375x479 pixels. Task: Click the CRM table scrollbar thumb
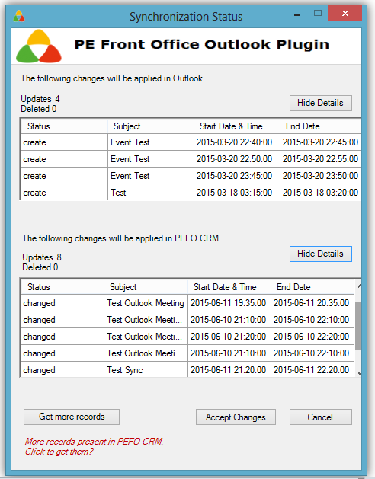point(358,325)
